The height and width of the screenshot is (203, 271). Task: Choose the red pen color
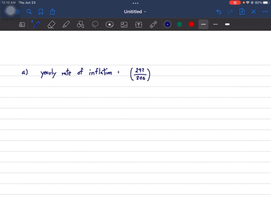pos(191,24)
